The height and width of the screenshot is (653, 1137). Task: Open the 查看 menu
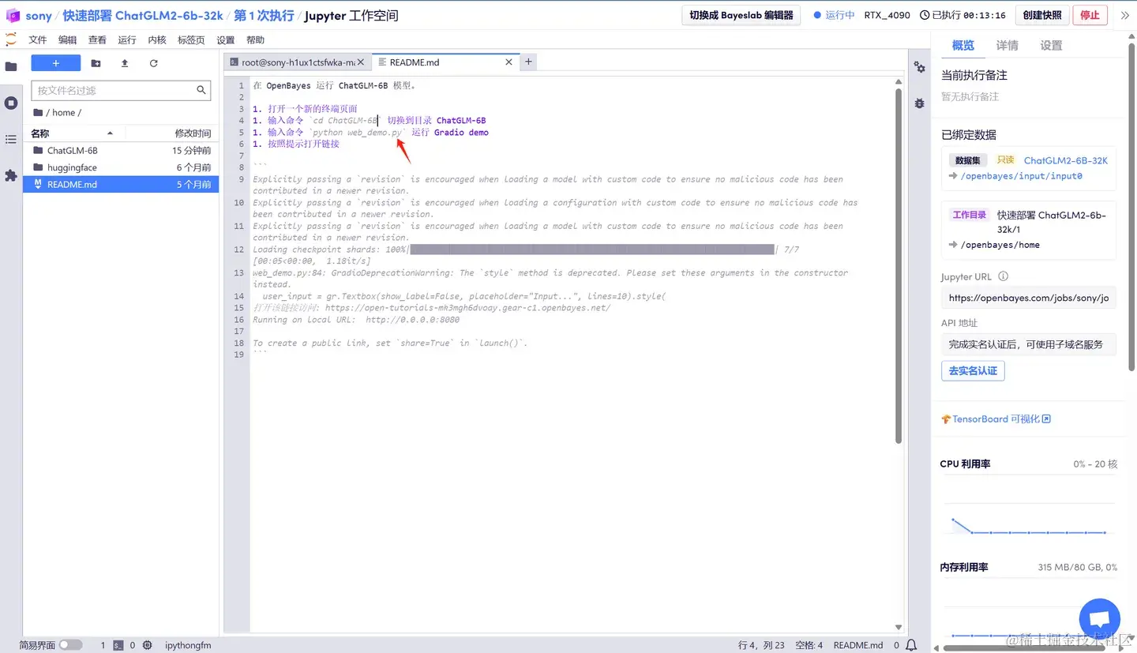[x=97, y=39]
